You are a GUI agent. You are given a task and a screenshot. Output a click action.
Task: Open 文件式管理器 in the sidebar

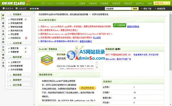coord(16,70)
